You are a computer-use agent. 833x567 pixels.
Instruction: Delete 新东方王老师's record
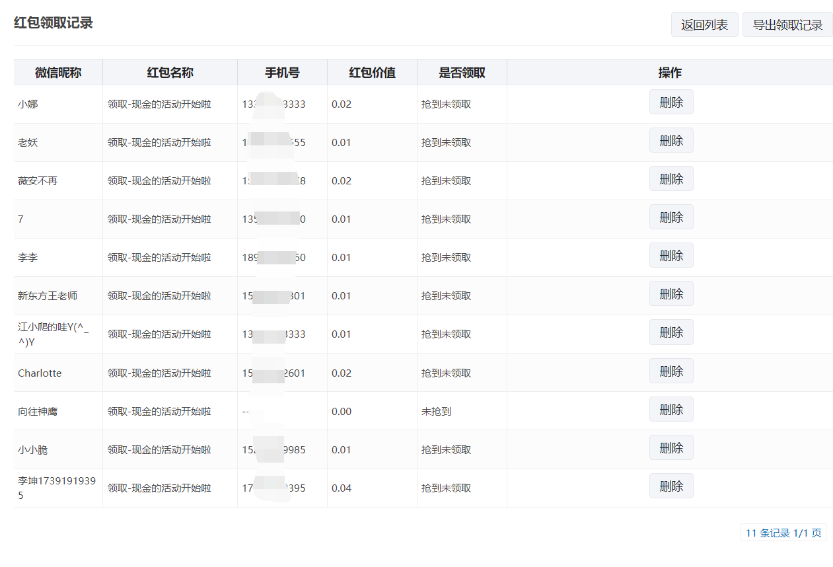point(671,294)
